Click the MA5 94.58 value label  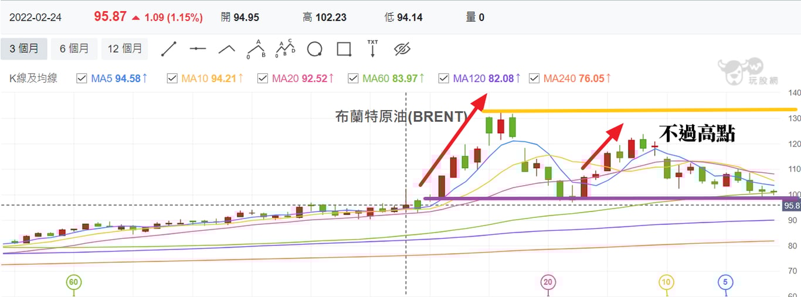120,78
